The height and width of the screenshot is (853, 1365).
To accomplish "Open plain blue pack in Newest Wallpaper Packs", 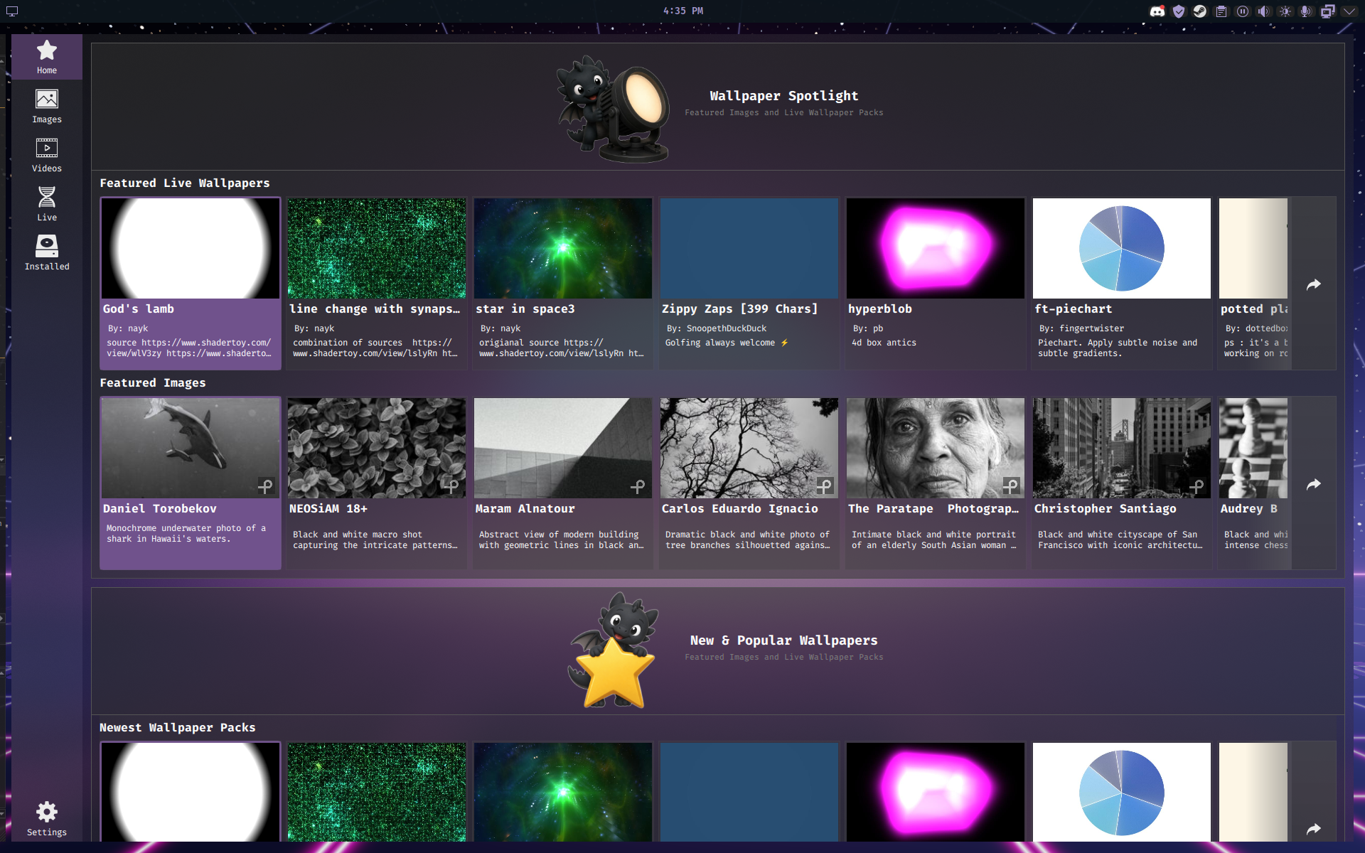I will click(749, 792).
